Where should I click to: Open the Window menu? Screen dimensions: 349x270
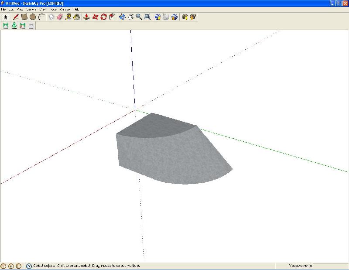point(65,9)
